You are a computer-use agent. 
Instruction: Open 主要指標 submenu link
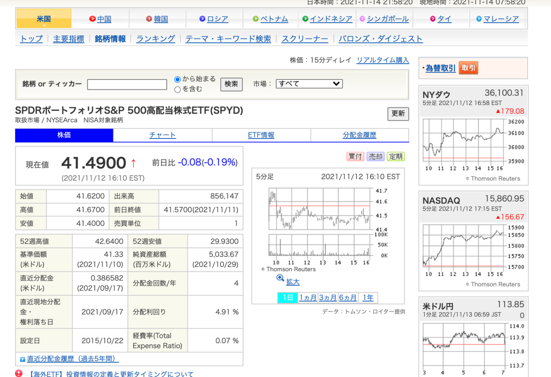[69, 39]
